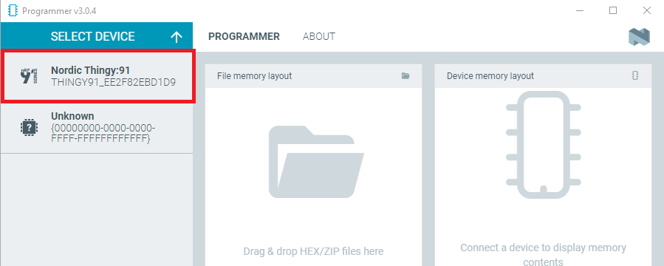Image resolution: width=664 pixels, height=266 pixels.
Task: Collapse device list with the up arrow
Action: (x=177, y=37)
